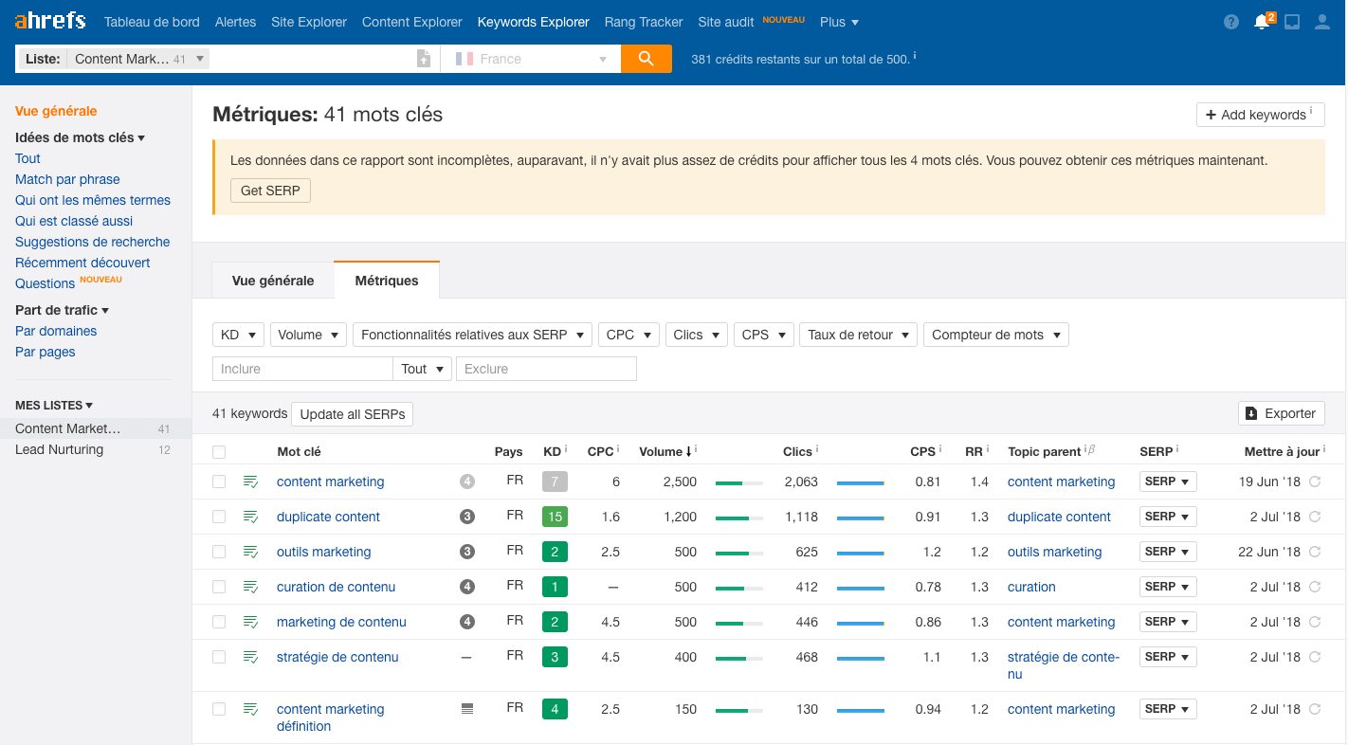Click the orange search magnifier button
This screenshot has height=745, width=1348.
[x=647, y=59]
